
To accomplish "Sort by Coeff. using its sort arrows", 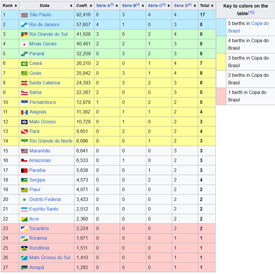I will 91,5.
